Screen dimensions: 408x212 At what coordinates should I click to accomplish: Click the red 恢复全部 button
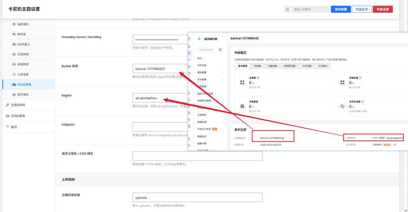(x=383, y=10)
